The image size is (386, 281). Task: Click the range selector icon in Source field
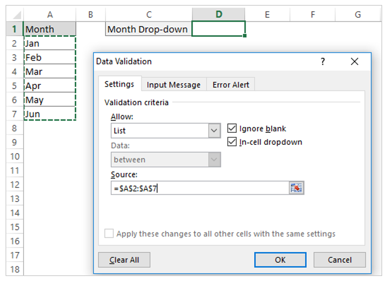coord(297,188)
